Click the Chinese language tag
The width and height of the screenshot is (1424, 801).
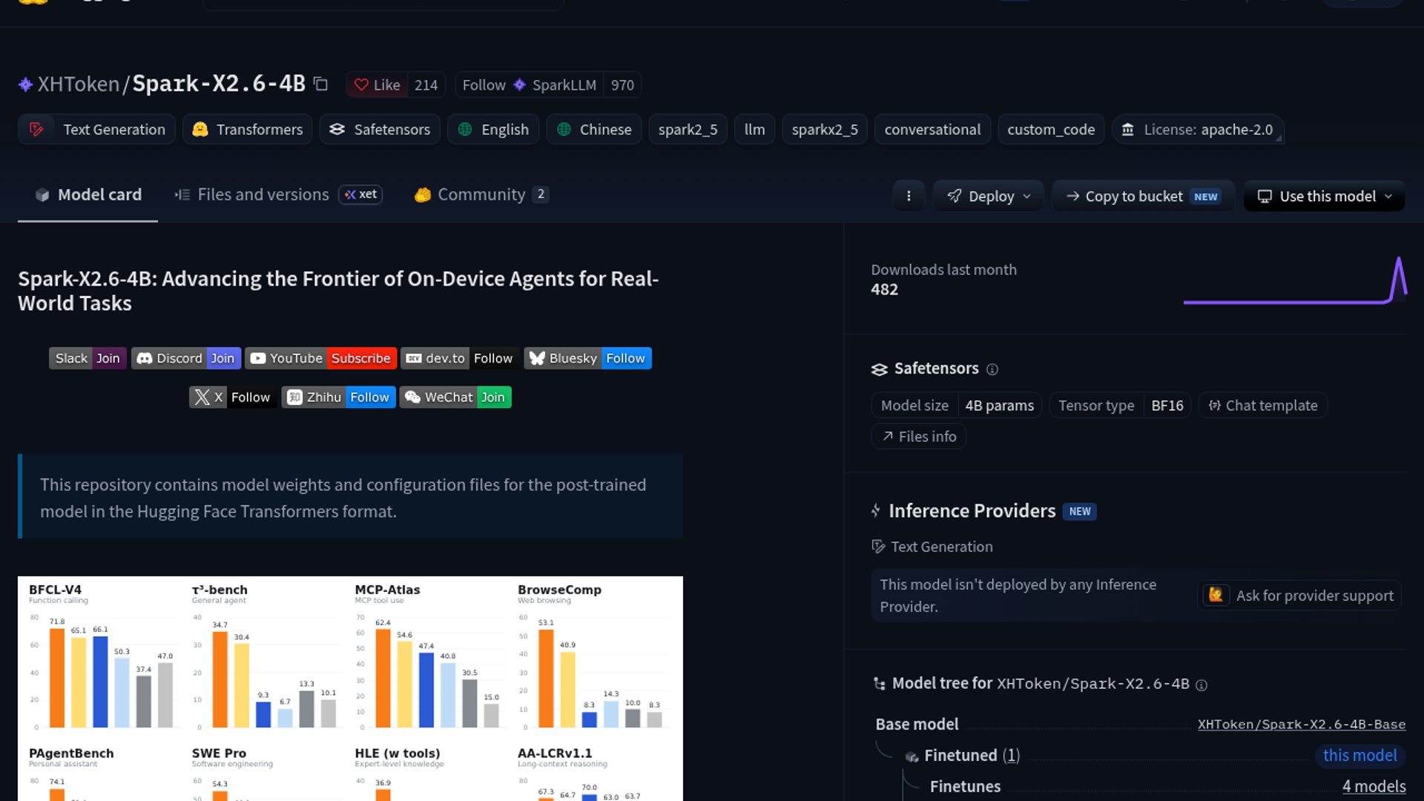[x=593, y=129]
